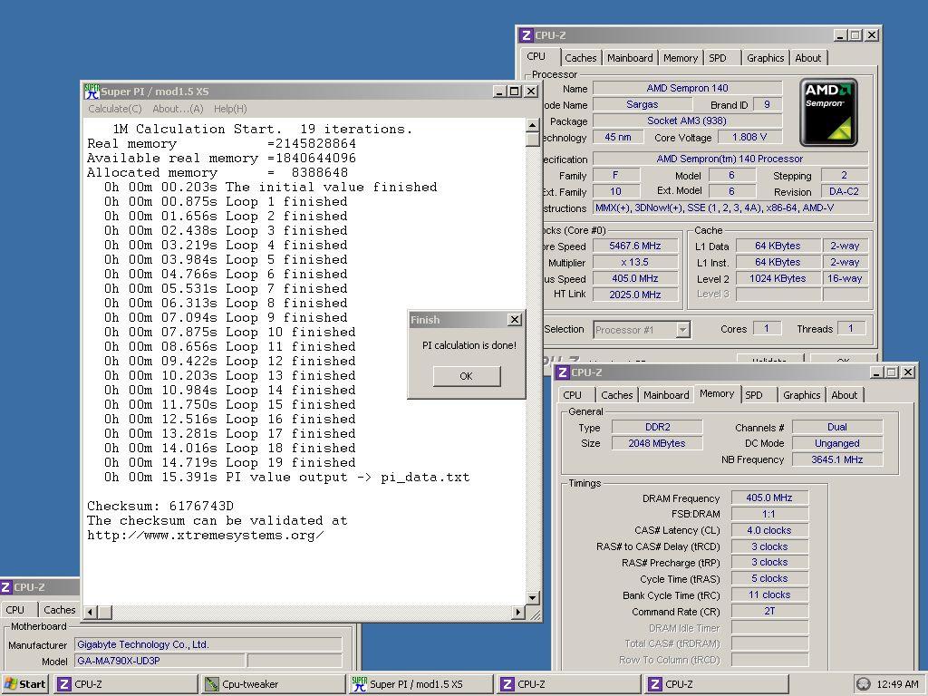Switch to Super PI / mod1.5 XS taskbar button

click(x=420, y=684)
